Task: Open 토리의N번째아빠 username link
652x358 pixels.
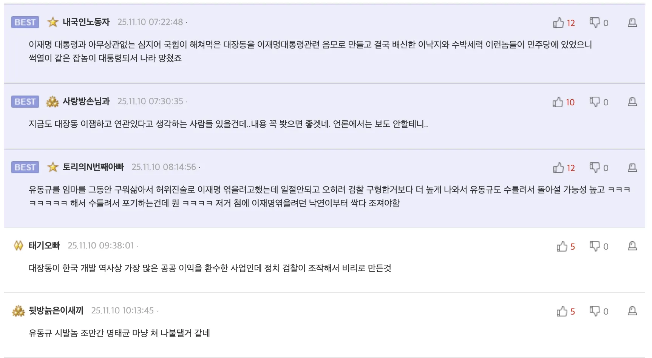Action: tap(93, 167)
